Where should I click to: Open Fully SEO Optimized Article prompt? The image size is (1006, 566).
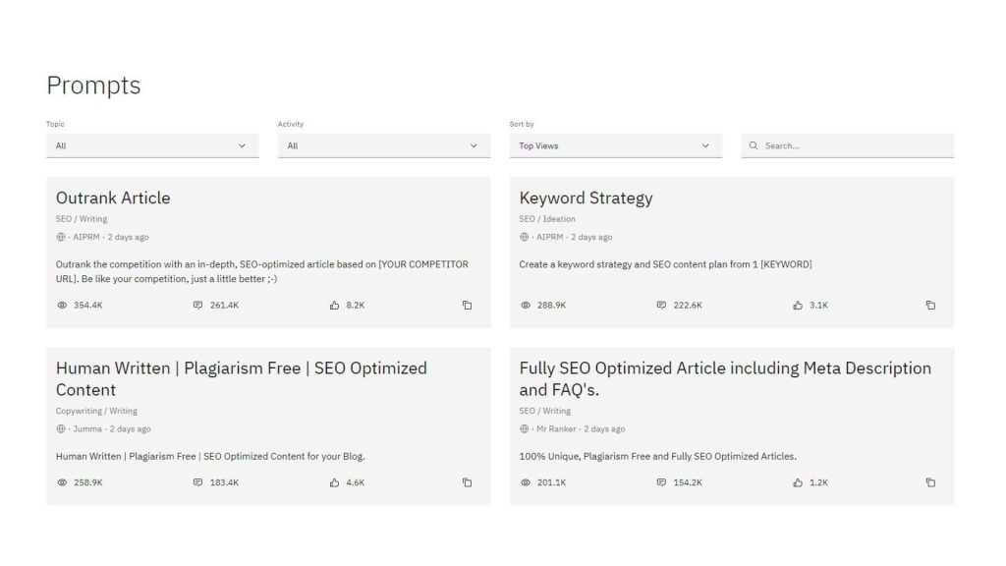(x=725, y=378)
